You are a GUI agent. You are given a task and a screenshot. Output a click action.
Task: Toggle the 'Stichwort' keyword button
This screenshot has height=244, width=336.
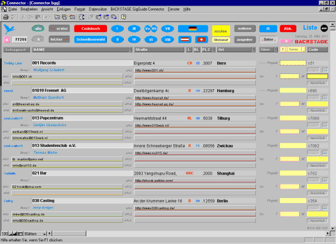tap(221, 40)
